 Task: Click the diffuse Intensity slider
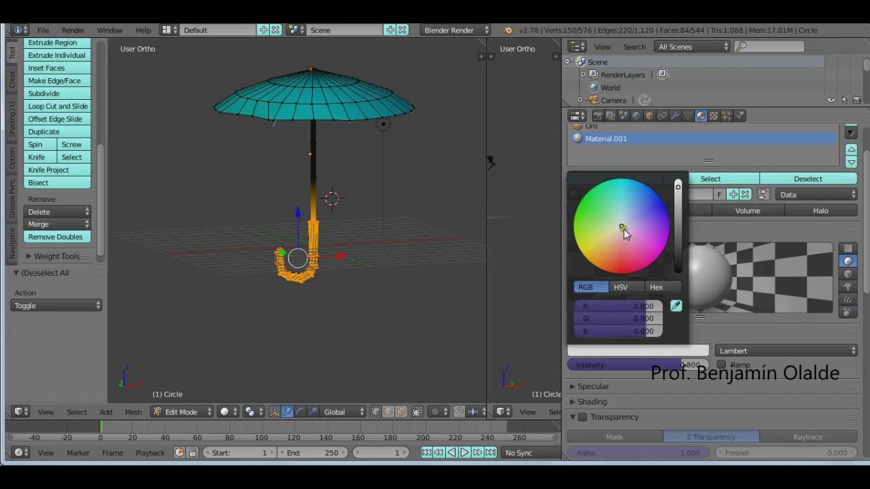tap(638, 365)
